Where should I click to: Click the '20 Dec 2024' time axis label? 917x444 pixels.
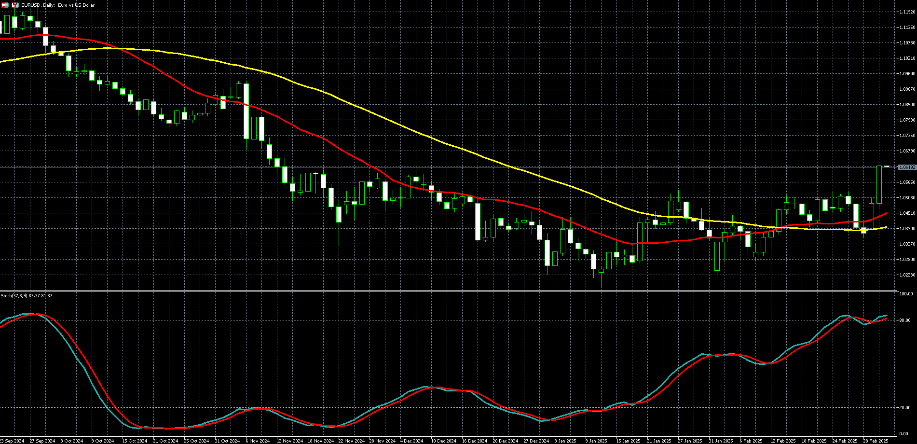point(506,441)
